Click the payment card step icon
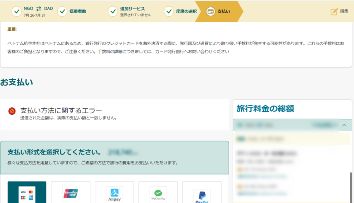Viewport: 354px width, 203px height. pos(210,11)
